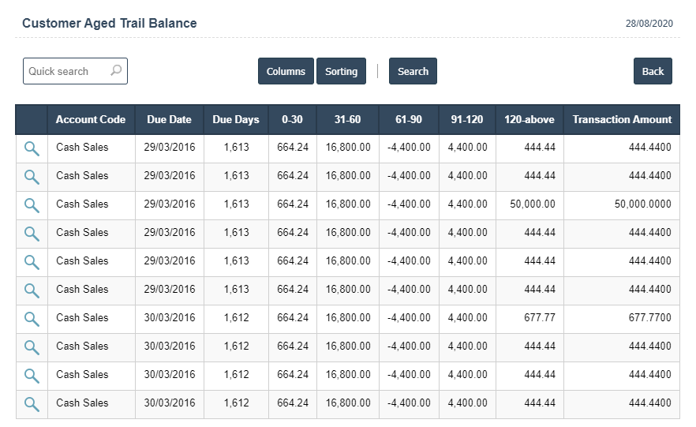Click the magnifier icon in the fifth row

click(32, 262)
